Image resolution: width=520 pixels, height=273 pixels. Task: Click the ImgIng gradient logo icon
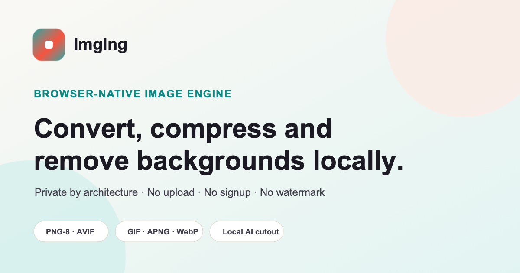click(x=49, y=45)
